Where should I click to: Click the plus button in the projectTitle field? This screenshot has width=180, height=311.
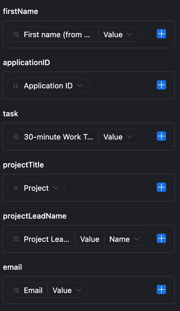[x=161, y=188]
